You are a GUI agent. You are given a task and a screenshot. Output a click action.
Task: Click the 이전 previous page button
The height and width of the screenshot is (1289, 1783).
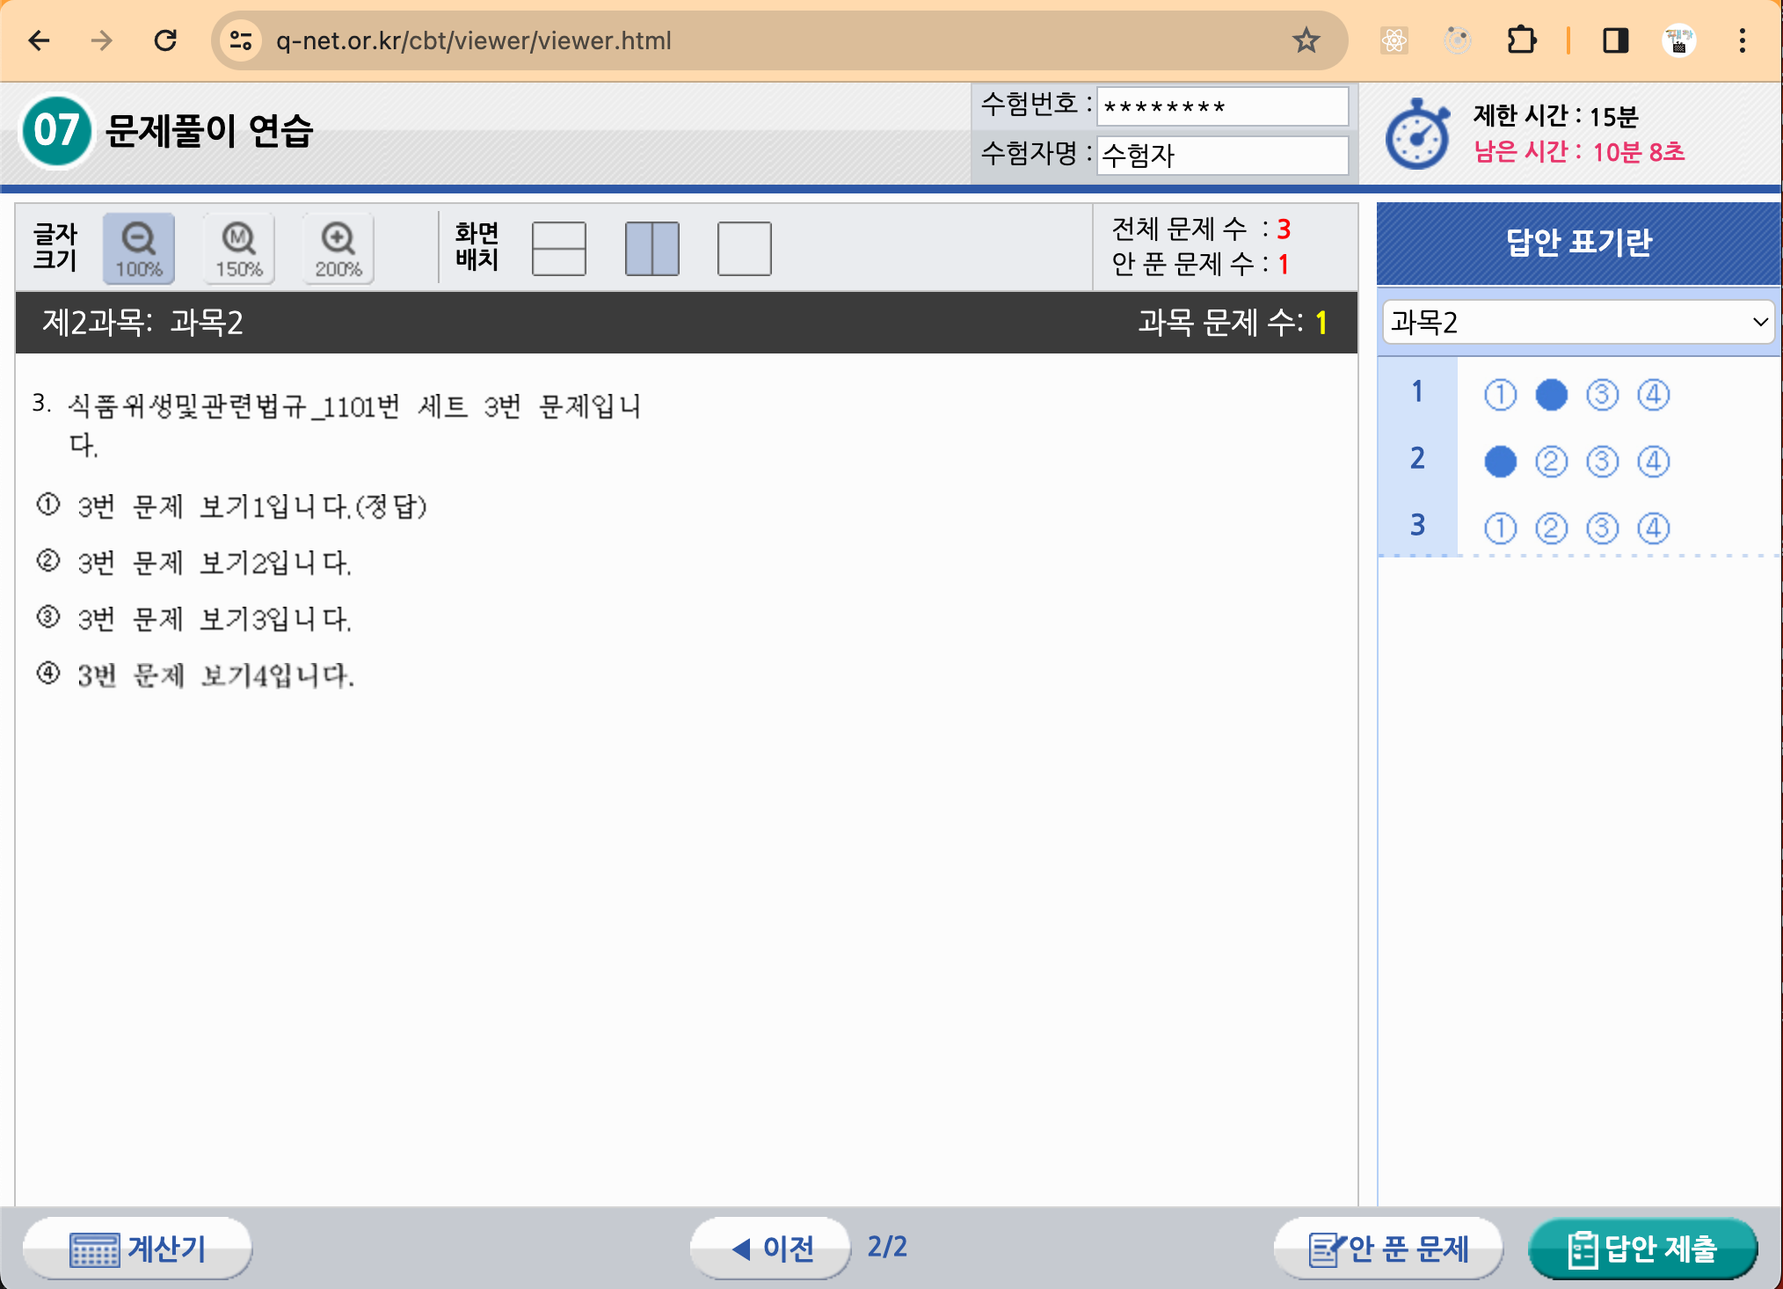[771, 1249]
